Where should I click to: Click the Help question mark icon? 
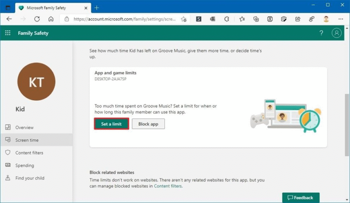coord(321,33)
